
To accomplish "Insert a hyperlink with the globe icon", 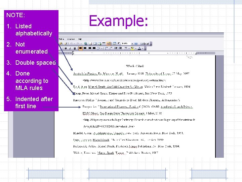I will click(x=86, y=43).
